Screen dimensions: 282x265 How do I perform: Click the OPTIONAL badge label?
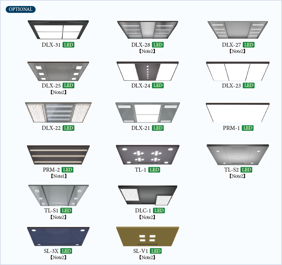(20, 9)
